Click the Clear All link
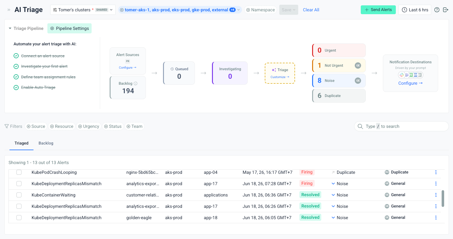The width and height of the screenshot is (453, 239). pos(311,10)
